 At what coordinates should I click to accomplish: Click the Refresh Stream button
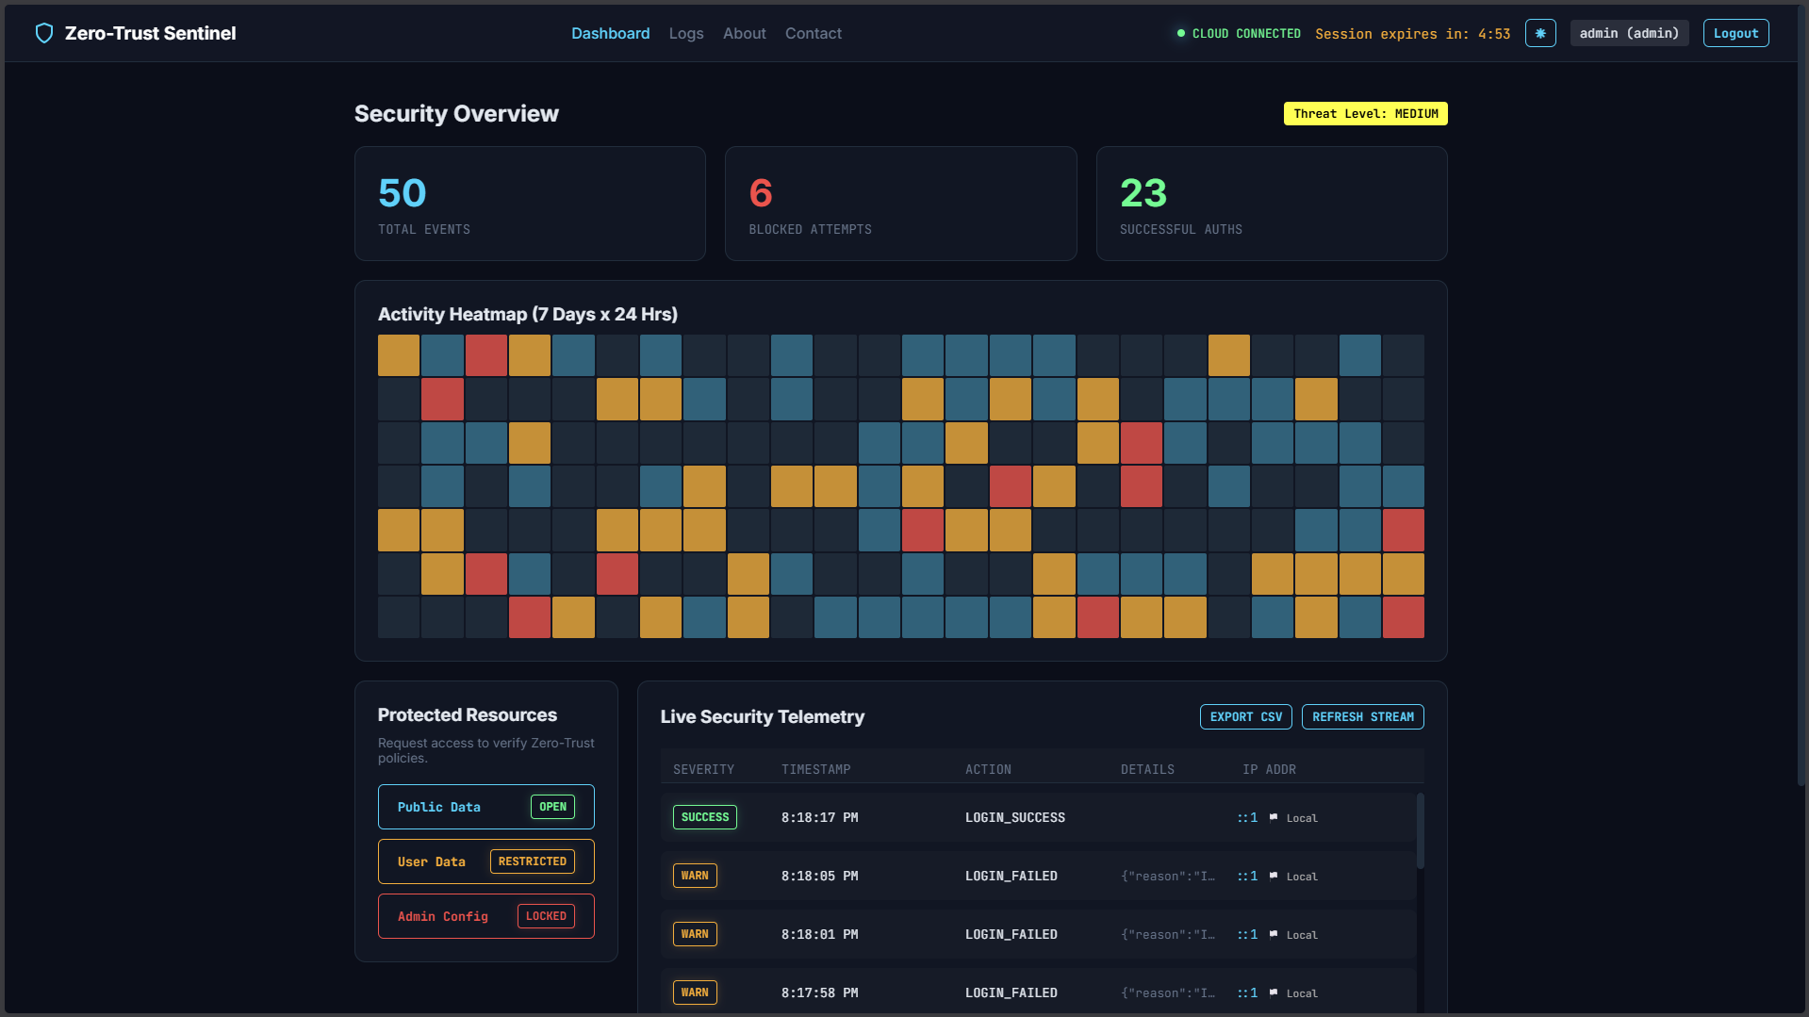click(1362, 716)
